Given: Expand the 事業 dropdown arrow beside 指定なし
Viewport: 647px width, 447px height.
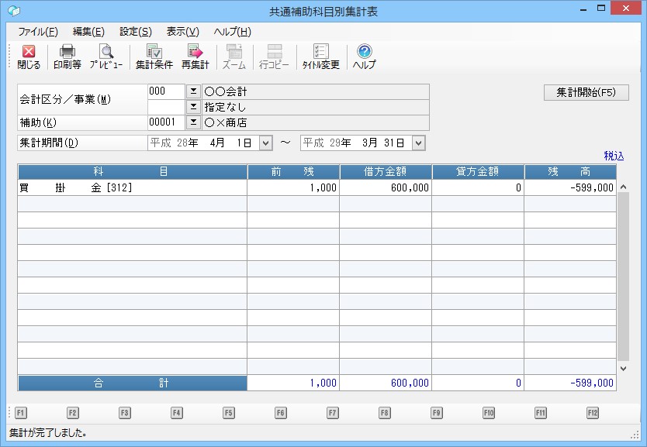Looking at the screenshot, I should pos(194,107).
